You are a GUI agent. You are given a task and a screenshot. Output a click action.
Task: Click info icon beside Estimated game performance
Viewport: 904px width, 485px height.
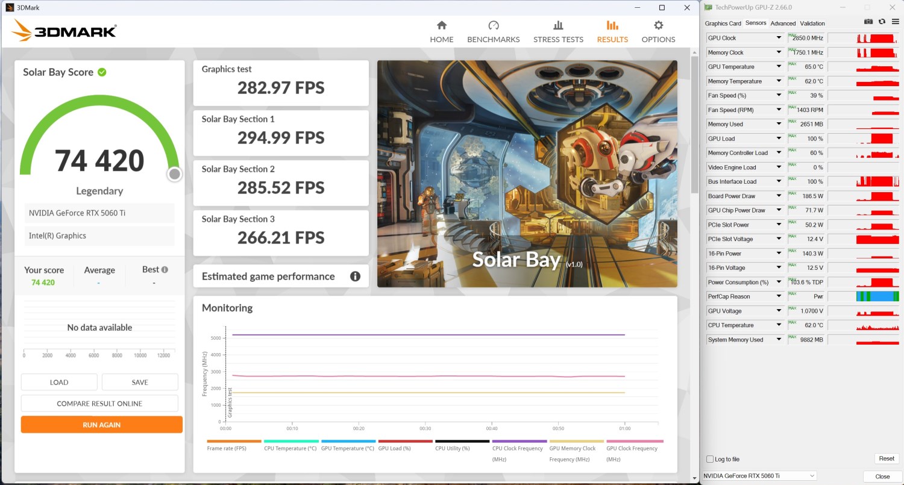click(x=355, y=277)
